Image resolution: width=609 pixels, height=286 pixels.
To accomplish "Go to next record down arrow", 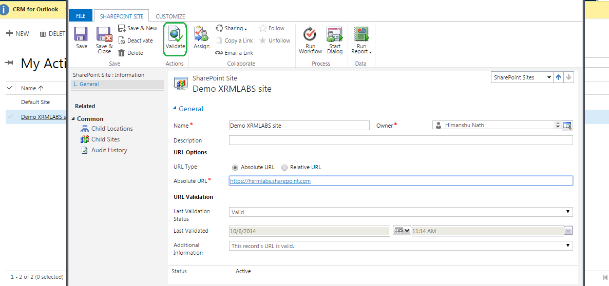I will click(x=568, y=77).
